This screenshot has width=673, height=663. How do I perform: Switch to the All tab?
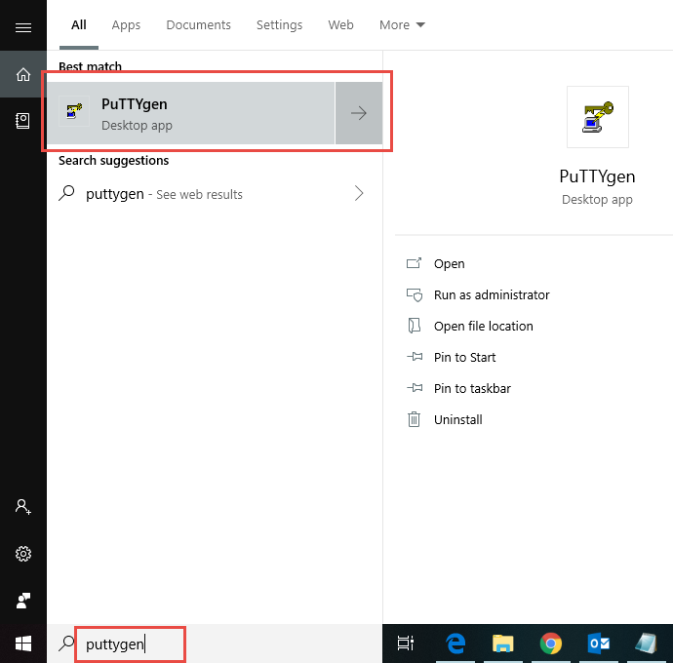point(79,25)
